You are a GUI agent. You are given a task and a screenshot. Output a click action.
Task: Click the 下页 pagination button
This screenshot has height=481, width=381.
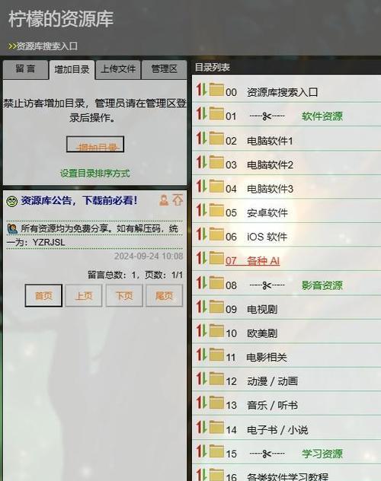[124, 296]
